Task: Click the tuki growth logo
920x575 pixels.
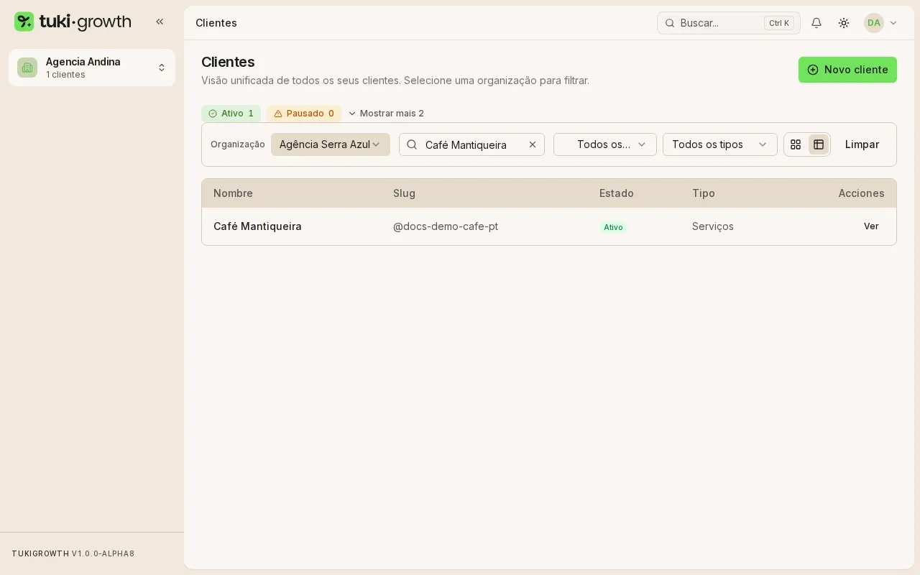Action: [x=73, y=22]
